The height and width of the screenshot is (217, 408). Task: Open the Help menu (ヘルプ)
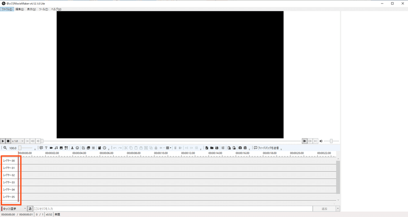56,9
